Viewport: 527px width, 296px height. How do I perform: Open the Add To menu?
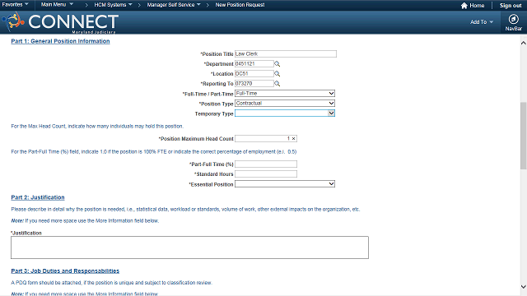click(x=481, y=22)
